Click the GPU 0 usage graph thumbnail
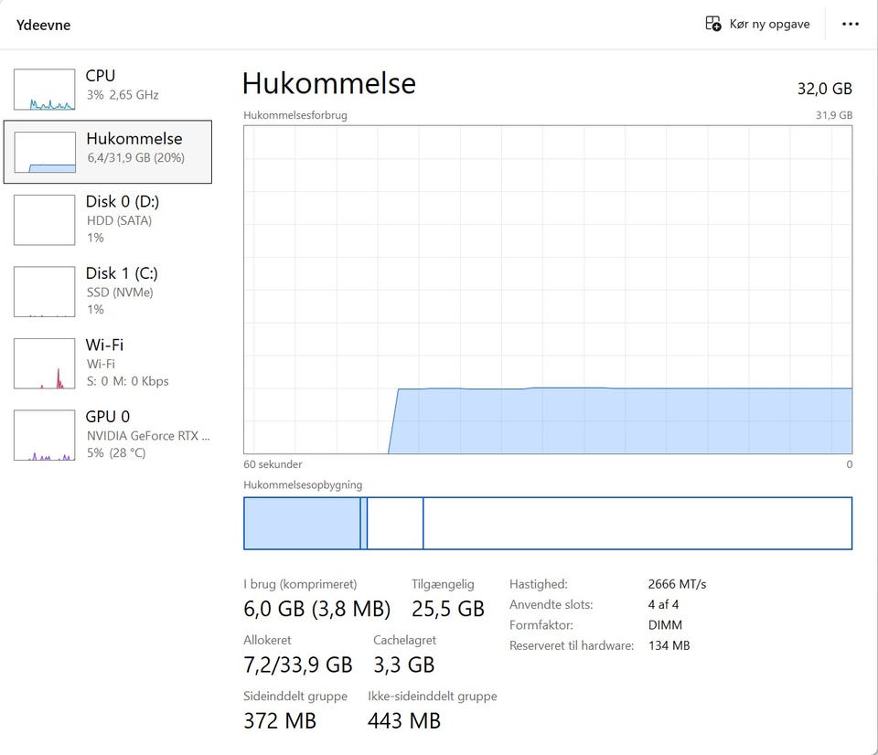878x755 pixels. [44, 434]
